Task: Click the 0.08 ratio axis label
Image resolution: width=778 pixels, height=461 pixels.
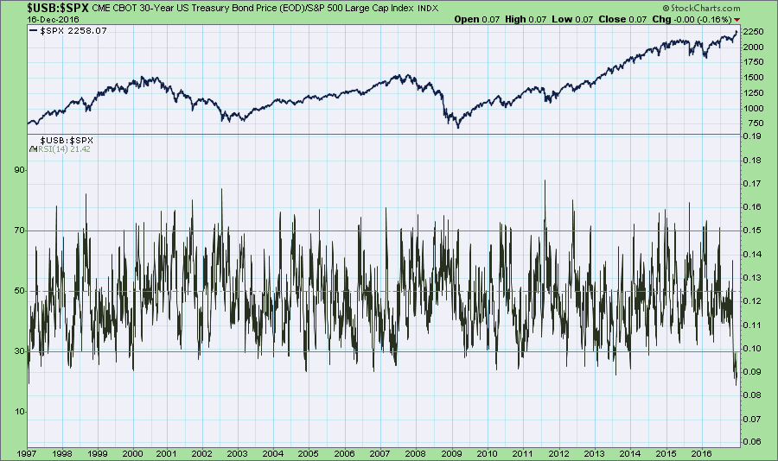Action: pos(752,395)
